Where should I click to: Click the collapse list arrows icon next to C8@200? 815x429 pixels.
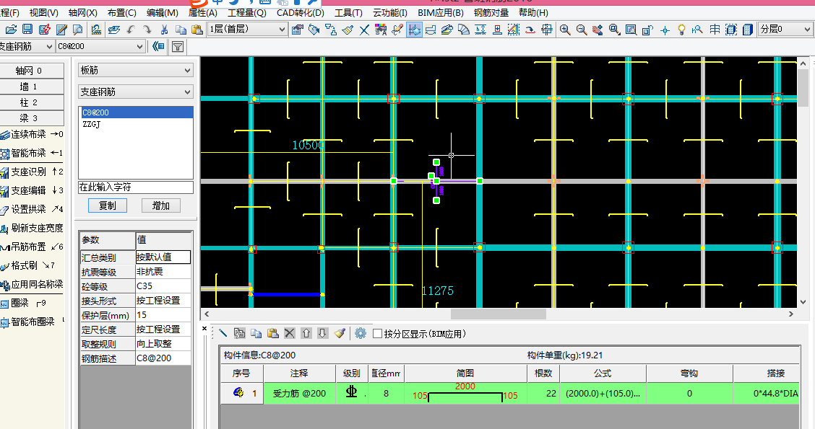coord(158,47)
